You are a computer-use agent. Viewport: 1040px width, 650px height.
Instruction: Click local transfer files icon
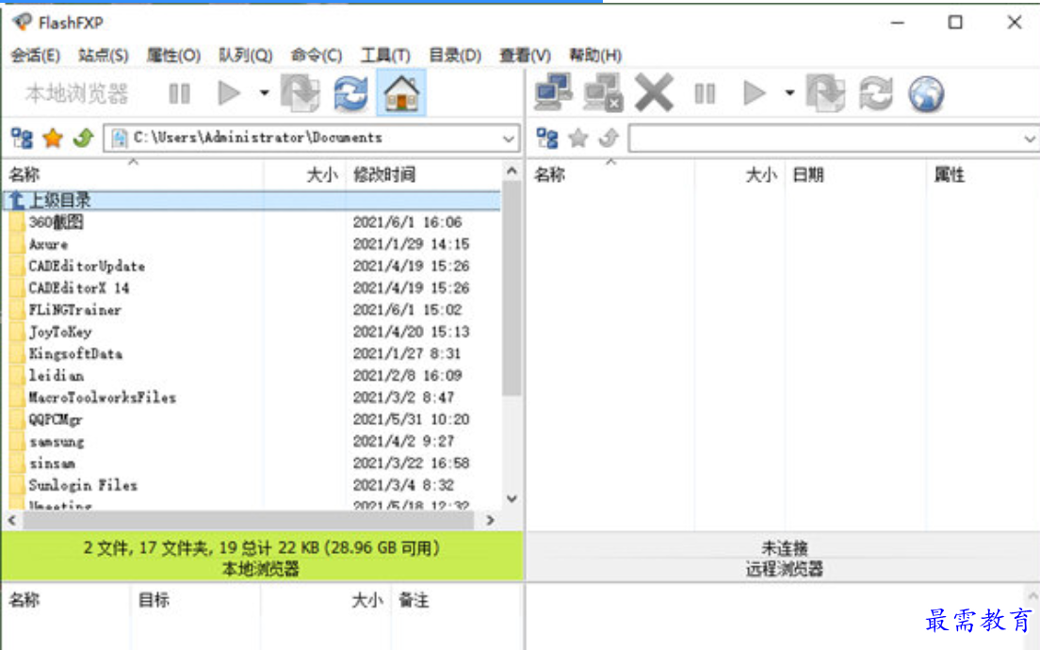(x=301, y=93)
